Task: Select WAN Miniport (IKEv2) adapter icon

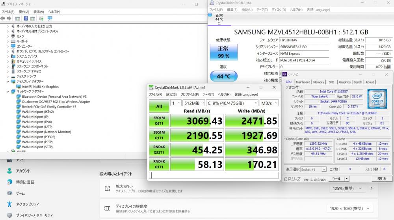Action: tap(19, 112)
